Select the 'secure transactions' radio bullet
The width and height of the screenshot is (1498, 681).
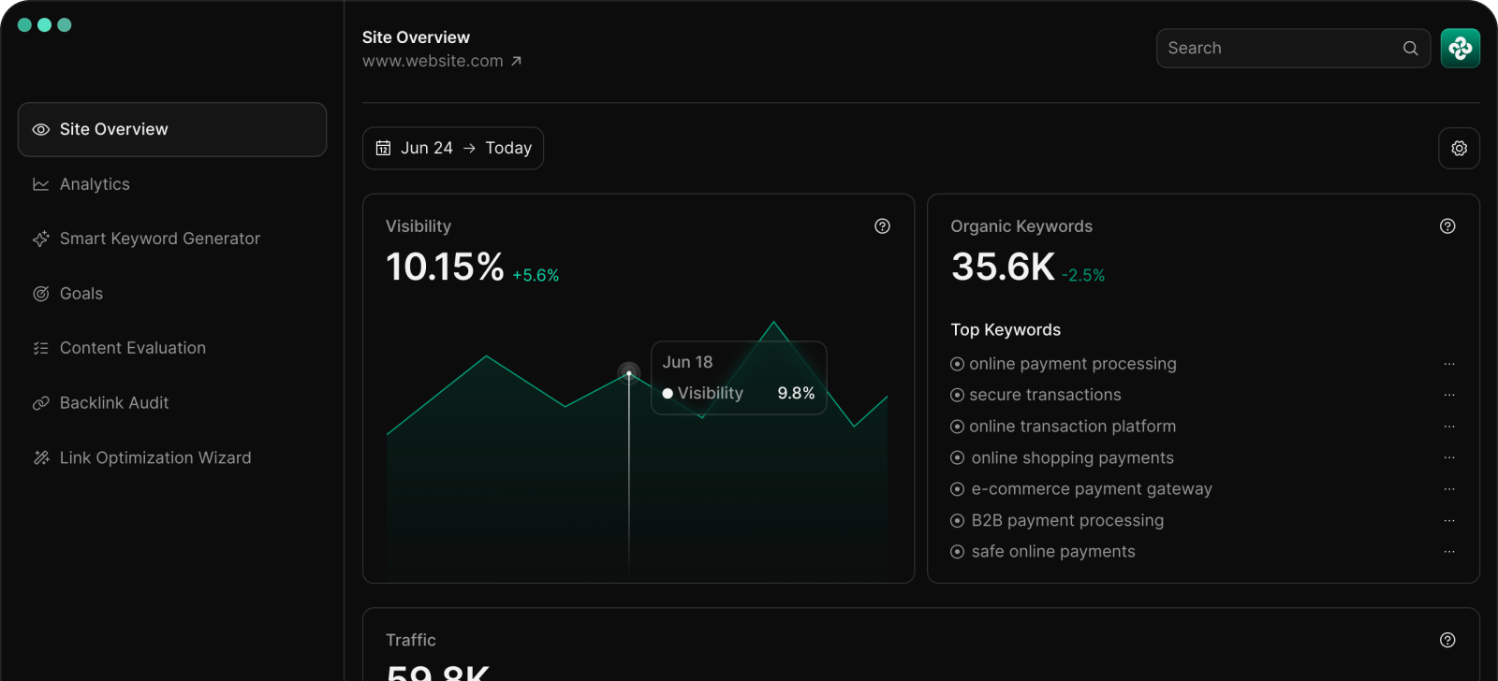(x=957, y=396)
